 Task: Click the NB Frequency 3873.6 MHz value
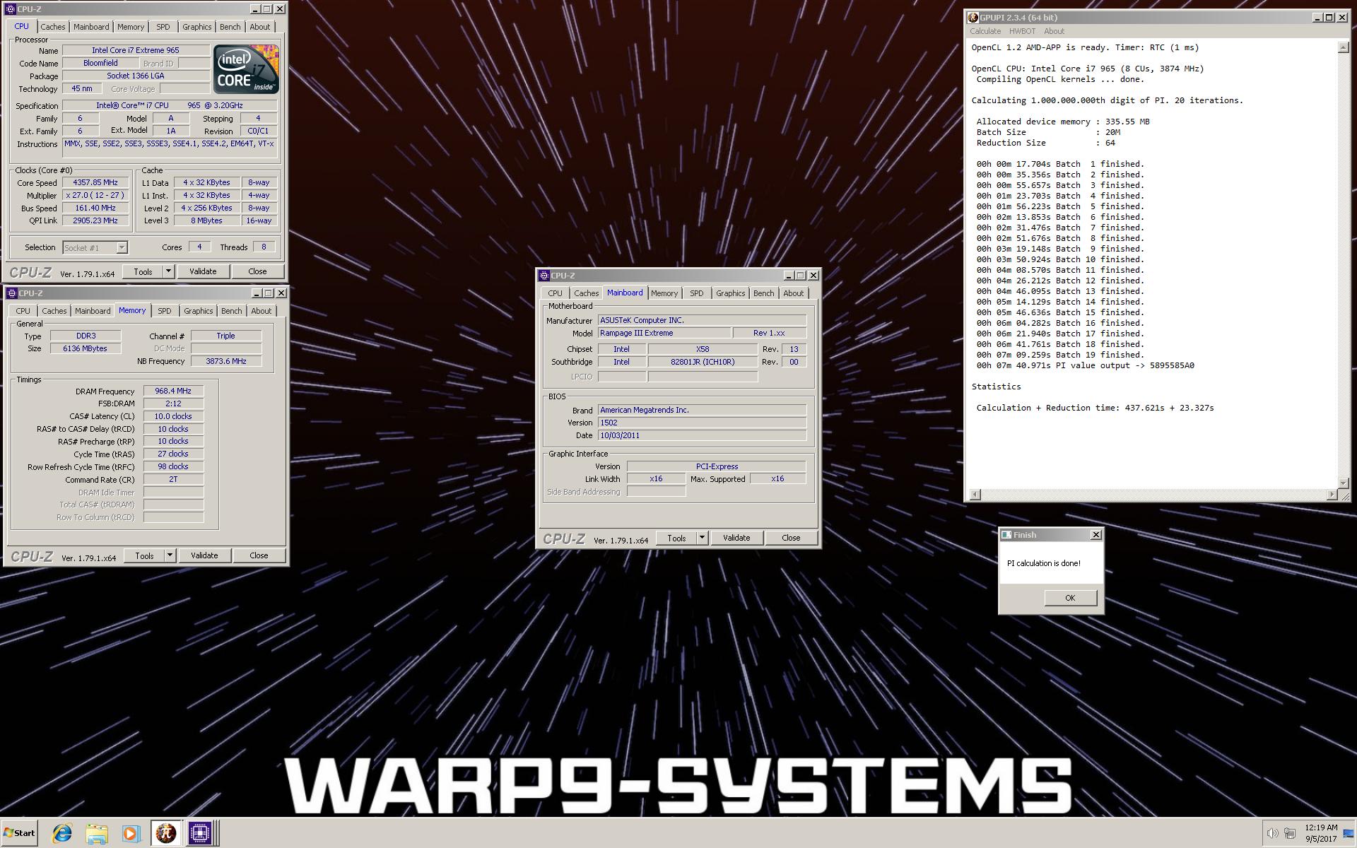[x=226, y=361]
